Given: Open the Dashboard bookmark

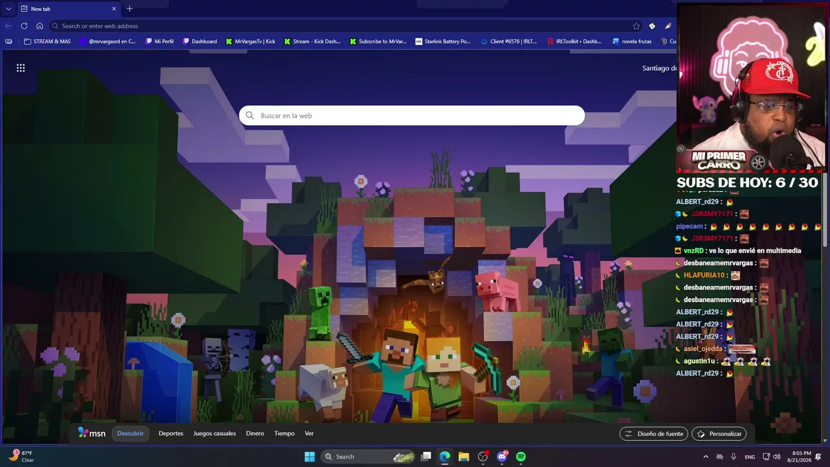Looking at the screenshot, I should click(x=200, y=42).
